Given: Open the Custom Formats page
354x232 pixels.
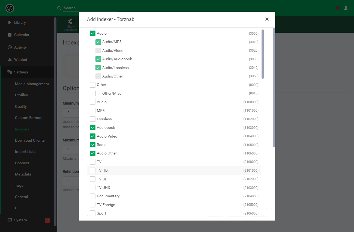Looking at the screenshot, I should [29, 118].
